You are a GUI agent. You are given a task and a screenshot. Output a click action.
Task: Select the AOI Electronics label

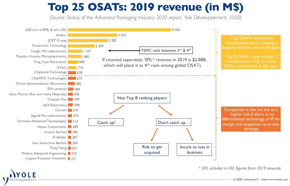point(55,105)
